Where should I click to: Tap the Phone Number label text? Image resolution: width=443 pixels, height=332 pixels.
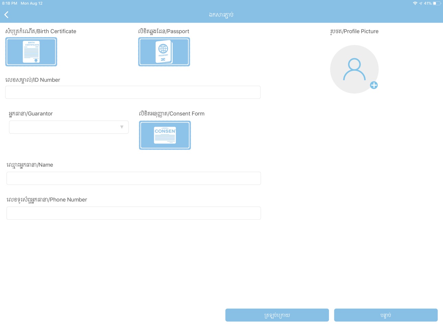[47, 200]
